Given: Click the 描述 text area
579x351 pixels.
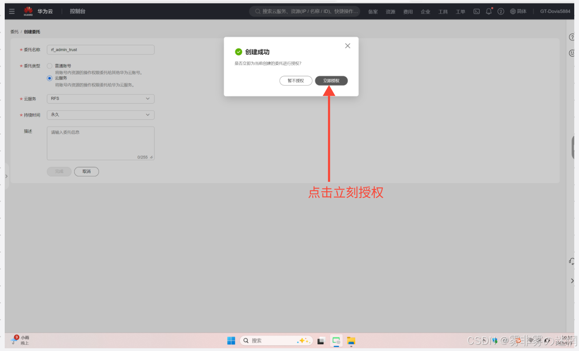Looking at the screenshot, I should (x=100, y=143).
